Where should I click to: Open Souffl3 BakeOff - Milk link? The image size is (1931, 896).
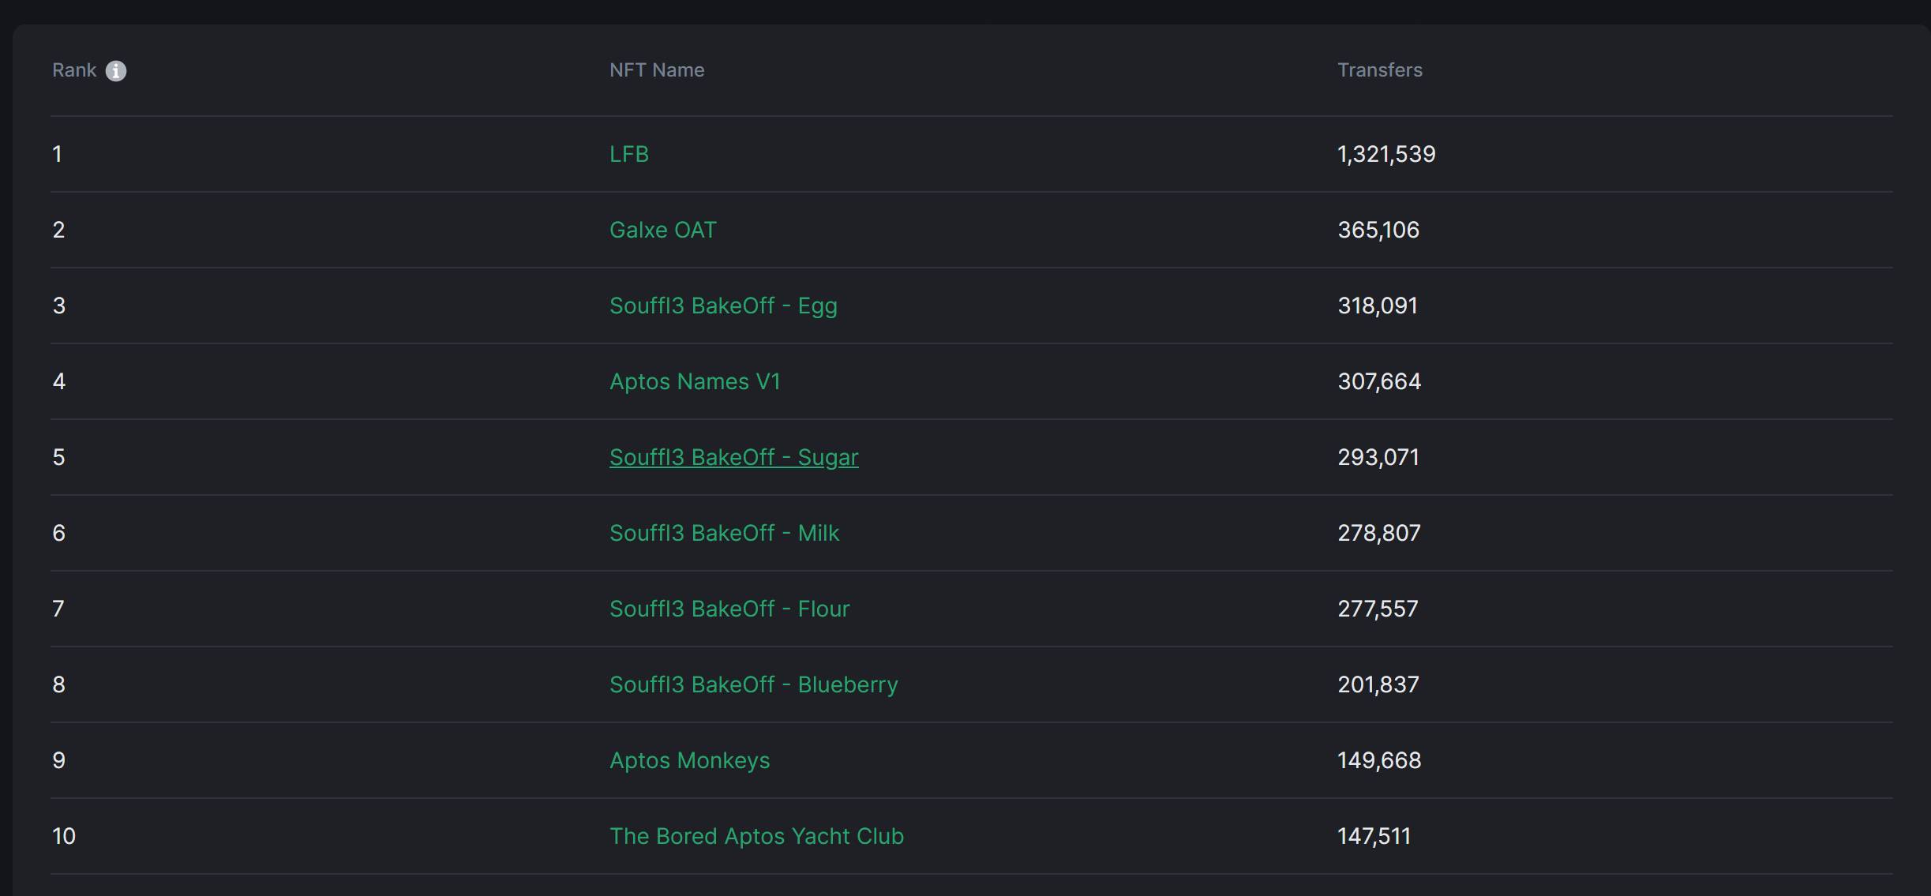click(725, 533)
